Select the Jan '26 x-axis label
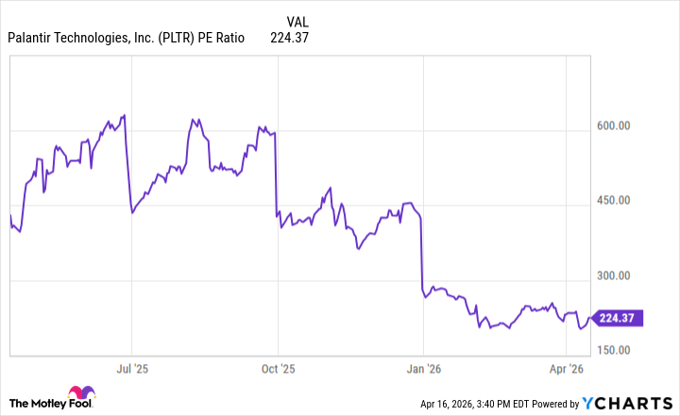Viewport: 680px width, 416px height. point(423,368)
